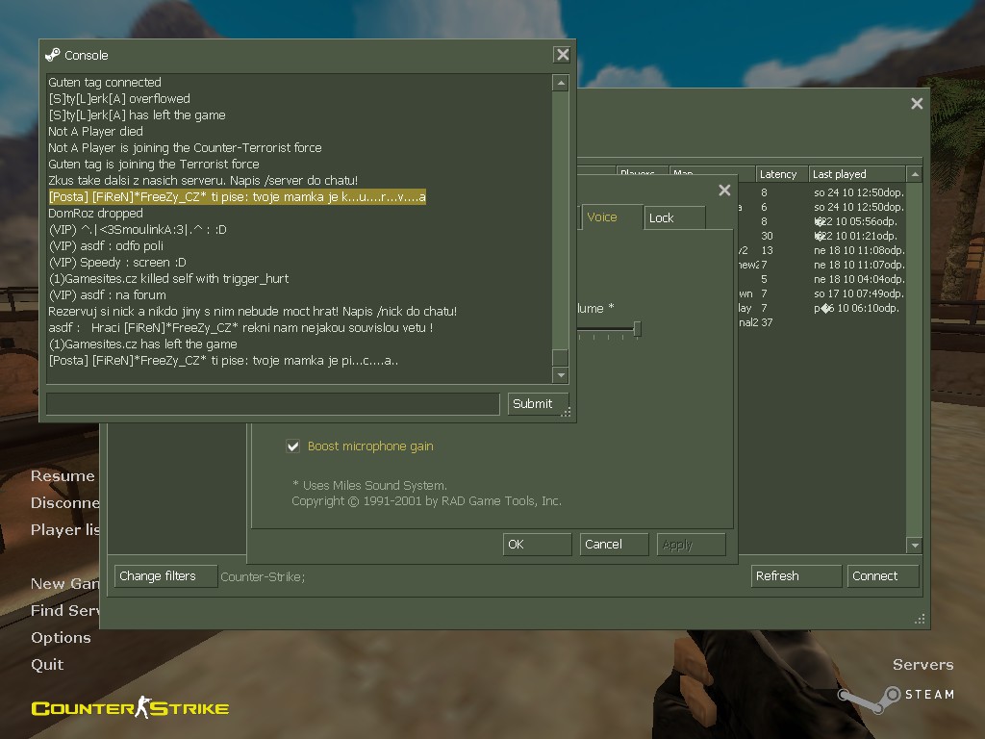The height and width of the screenshot is (739, 985).
Task: Click console line '(VIP) Speedy : screen :D'
Action: (117, 262)
